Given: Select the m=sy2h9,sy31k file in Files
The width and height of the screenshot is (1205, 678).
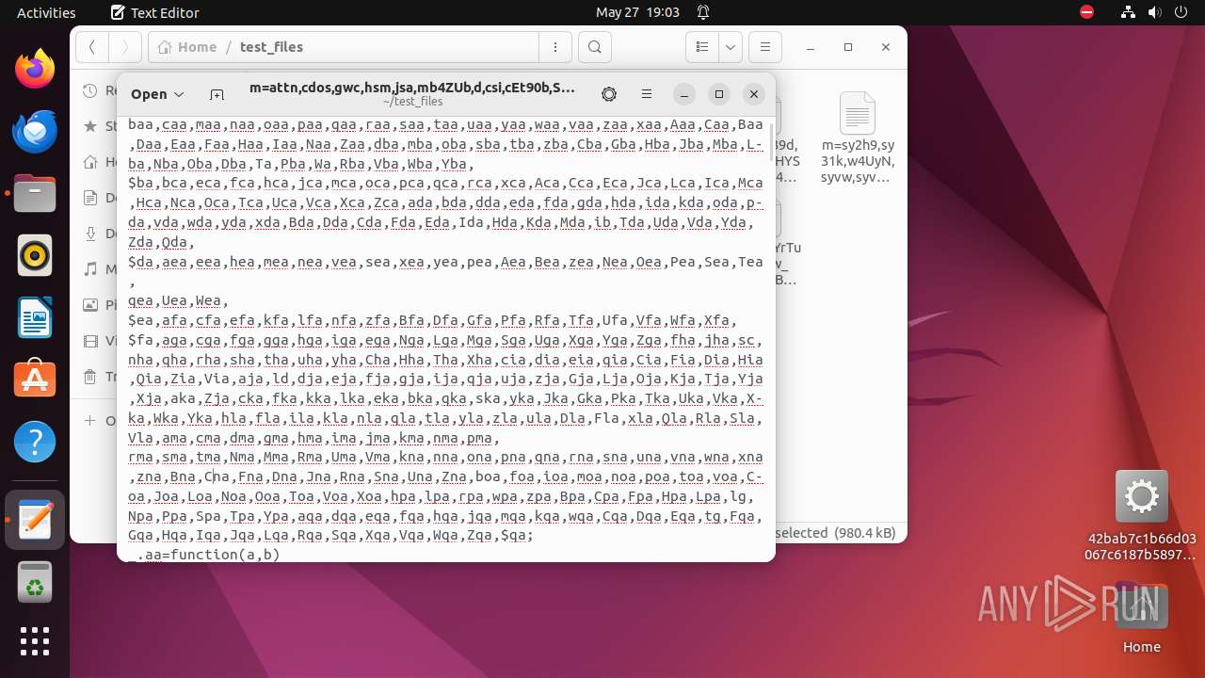Looking at the screenshot, I should click(x=858, y=137).
